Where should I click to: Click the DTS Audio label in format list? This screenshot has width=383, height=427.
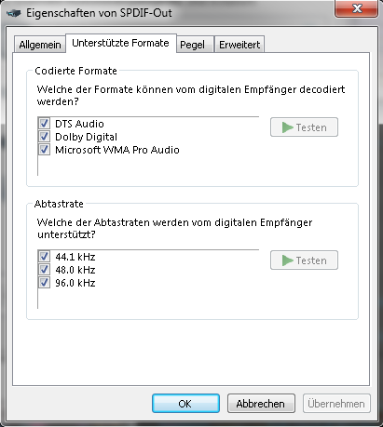click(79, 124)
